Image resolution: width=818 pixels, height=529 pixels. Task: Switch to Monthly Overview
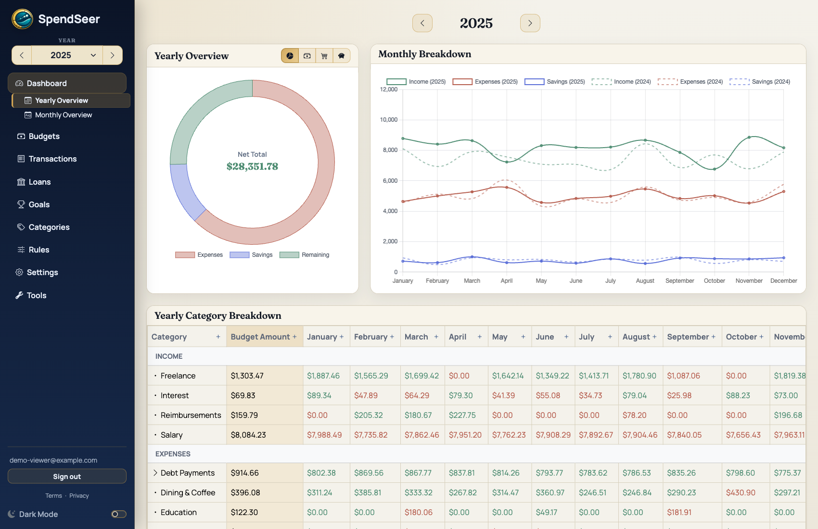pyautogui.click(x=63, y=115)
